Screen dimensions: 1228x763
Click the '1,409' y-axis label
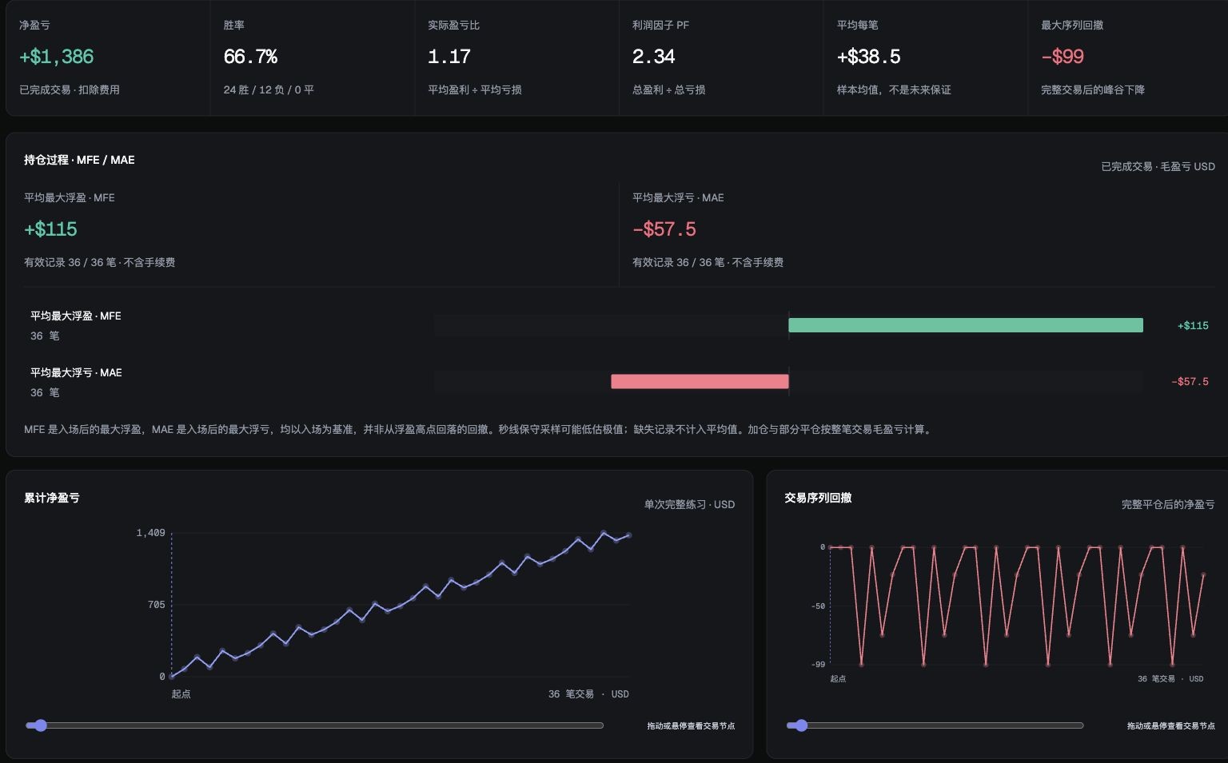coord(150,533)
